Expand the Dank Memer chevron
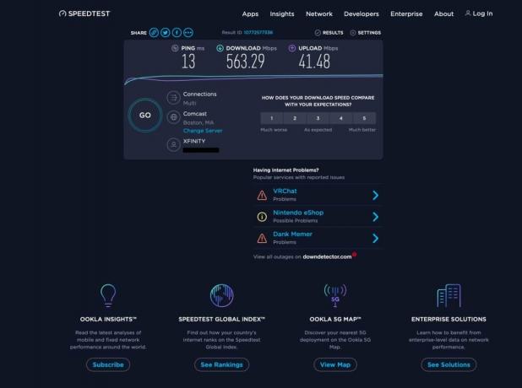This screenshot has width=522, height=388. tap(376, 238)
